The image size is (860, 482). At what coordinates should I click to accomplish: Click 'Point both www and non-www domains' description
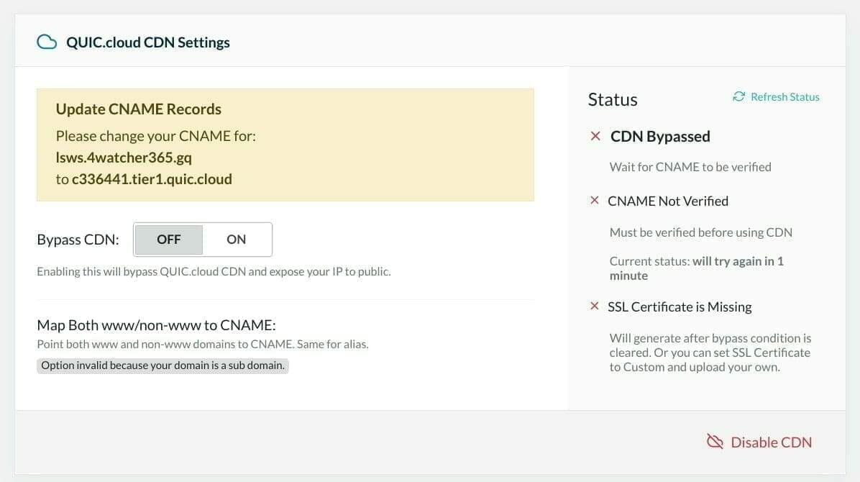click(x=203, y=344)
